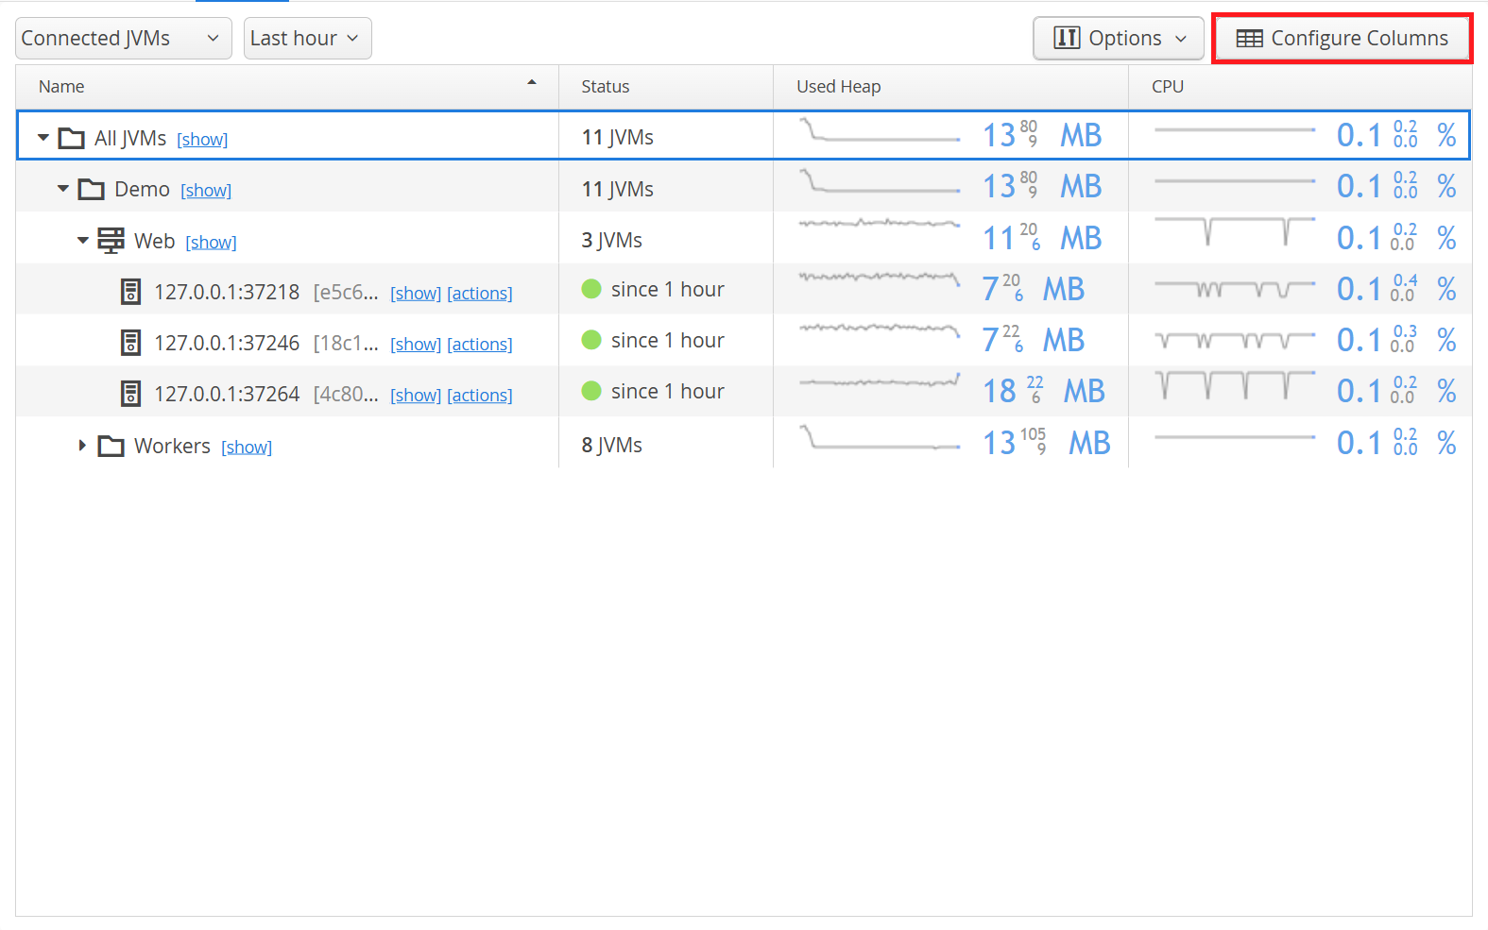The width and height of the screenshot is (1488, 930).
Task: Click show link for Workers group
Action: click(x=247, y=448)
